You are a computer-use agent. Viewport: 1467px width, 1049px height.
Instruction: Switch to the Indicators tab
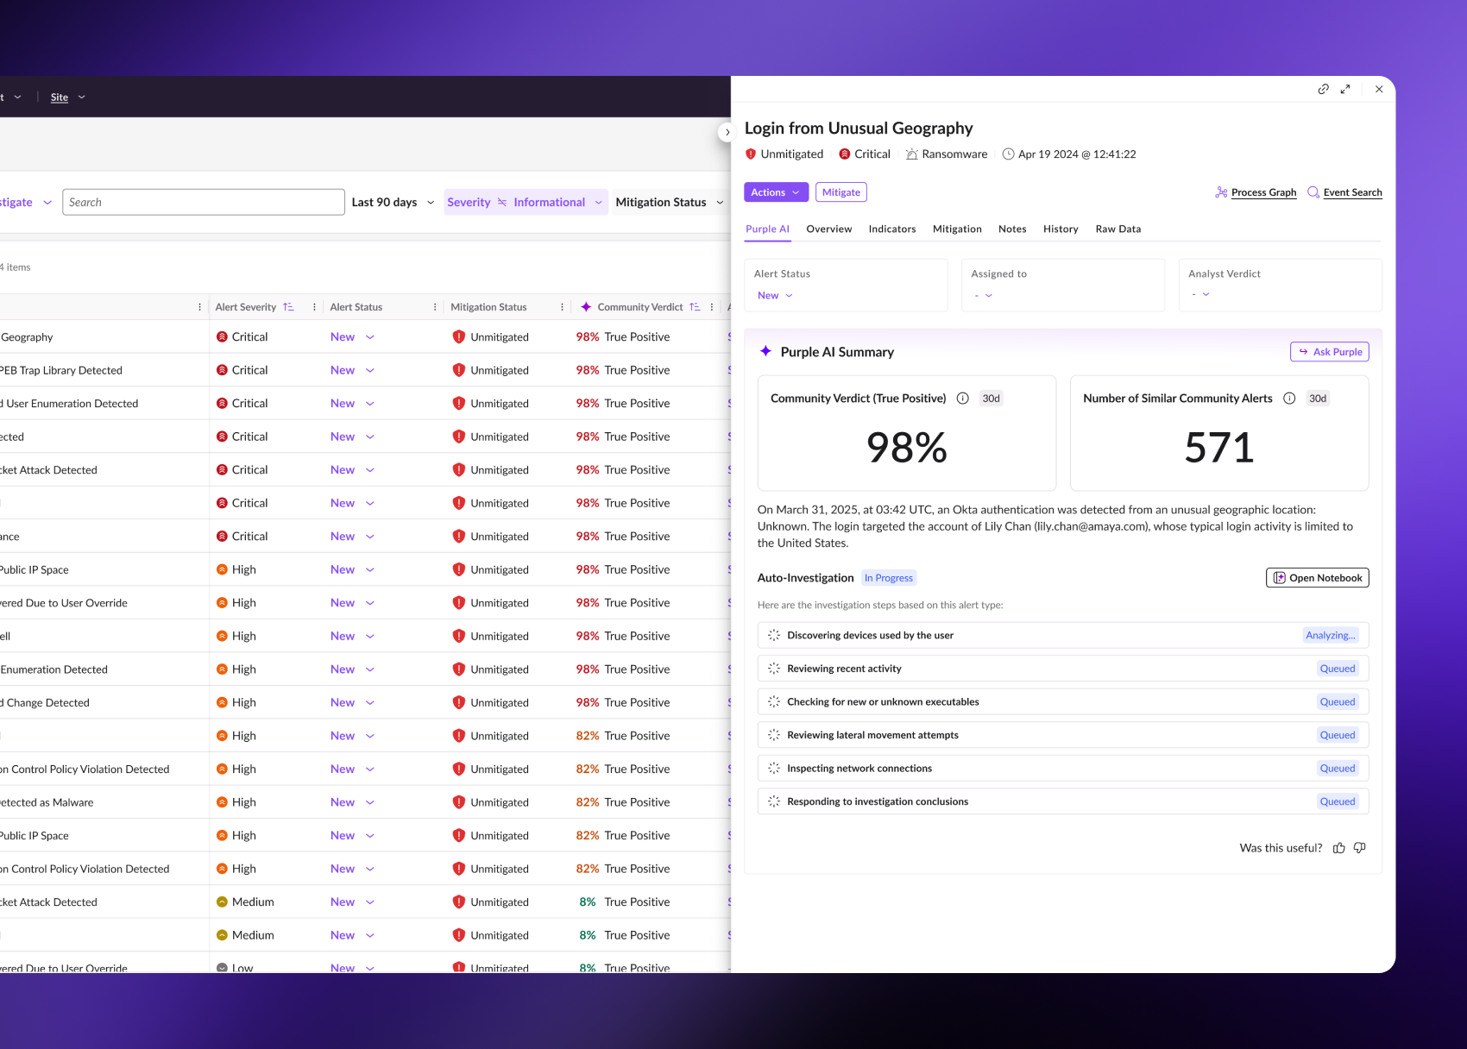coord(891,229)
